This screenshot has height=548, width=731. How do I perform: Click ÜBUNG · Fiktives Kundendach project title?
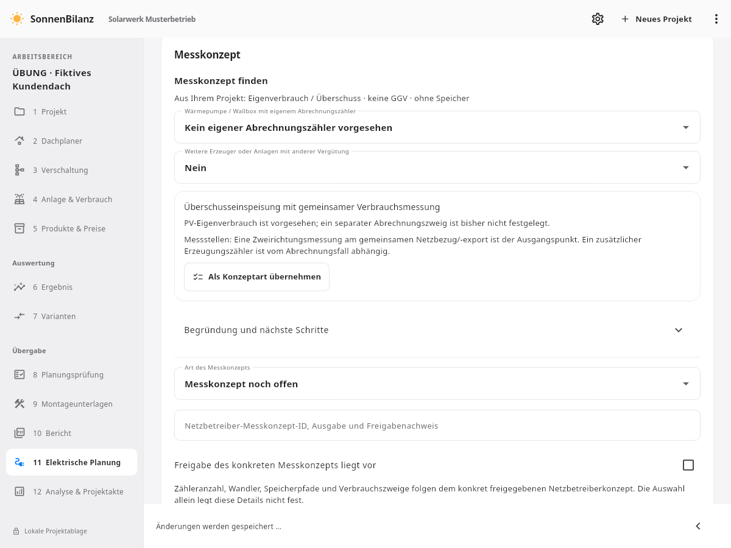tap(52, 80)
